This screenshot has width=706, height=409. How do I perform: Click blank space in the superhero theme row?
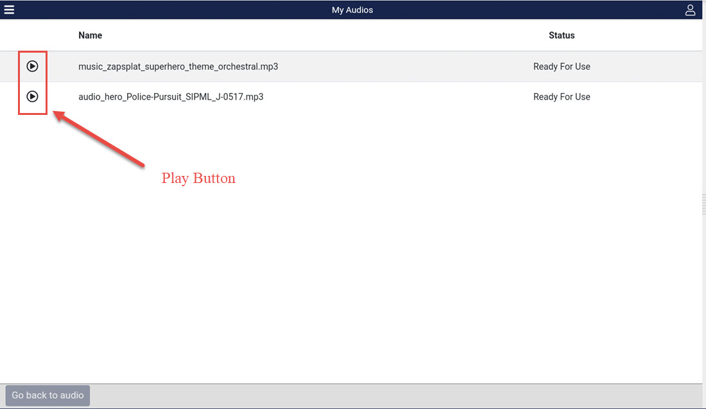(398, 66)
